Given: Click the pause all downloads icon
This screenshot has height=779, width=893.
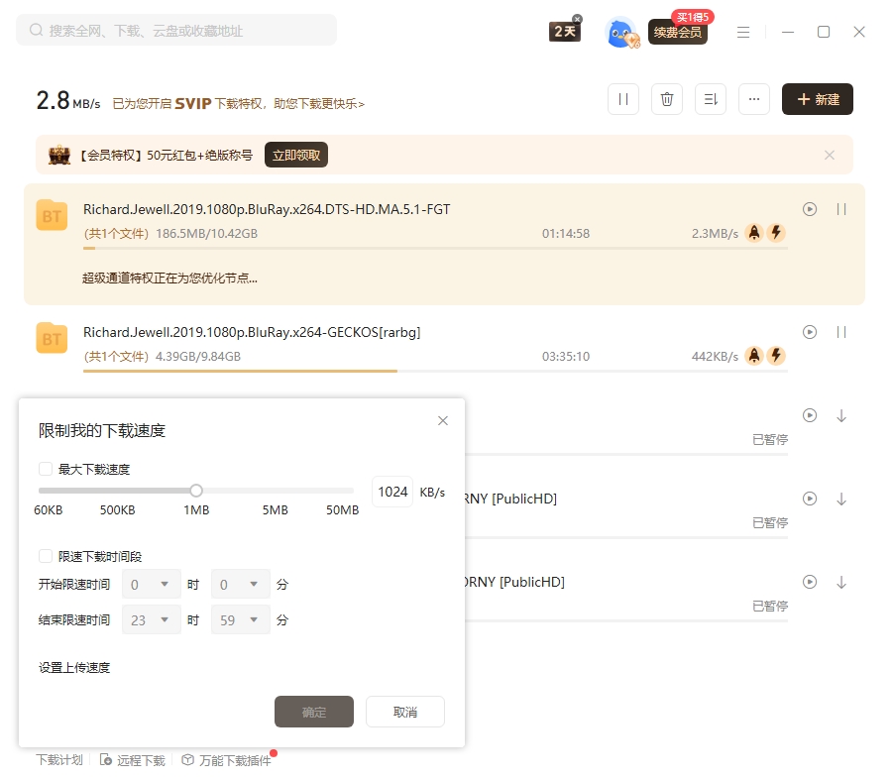Looking at the screenshot, I should coord(623,99).
